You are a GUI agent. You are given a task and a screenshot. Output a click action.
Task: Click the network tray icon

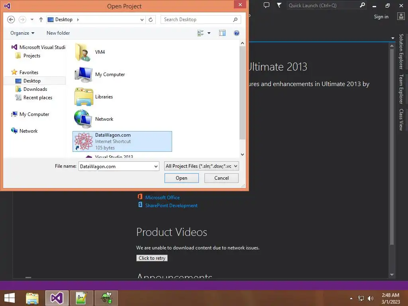[361, 298]
